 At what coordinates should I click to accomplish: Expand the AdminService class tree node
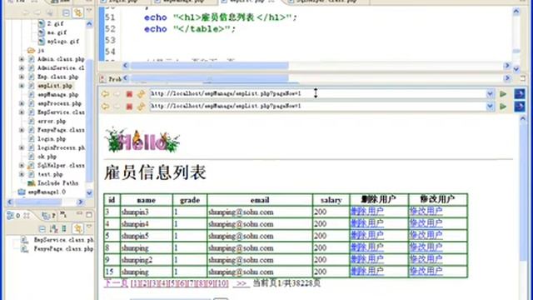22,68
